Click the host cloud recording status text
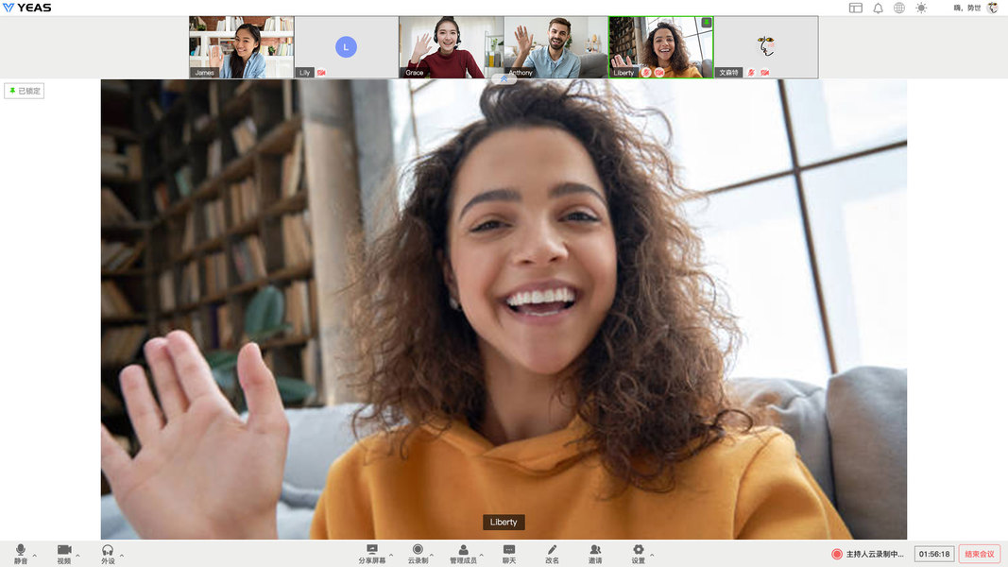1008x567 pixels. (x=875, y=554)
